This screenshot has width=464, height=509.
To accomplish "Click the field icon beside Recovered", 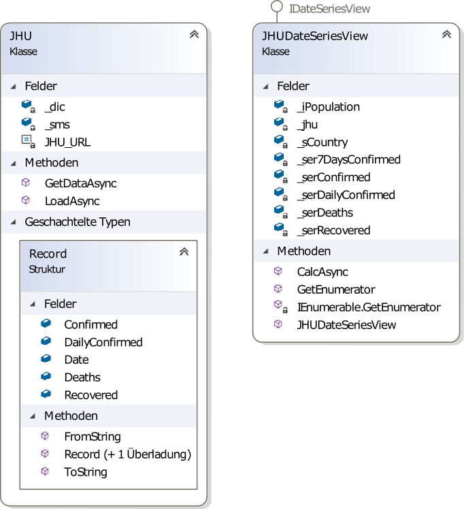I will 46,394.
